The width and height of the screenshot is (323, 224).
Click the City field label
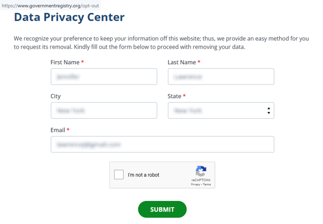(x=56, y=96)
